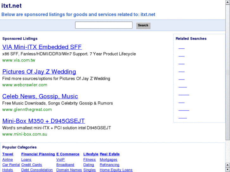Select the Fitness link
Image resolution: width=230 pixels, height=172 pixels.
90,160
